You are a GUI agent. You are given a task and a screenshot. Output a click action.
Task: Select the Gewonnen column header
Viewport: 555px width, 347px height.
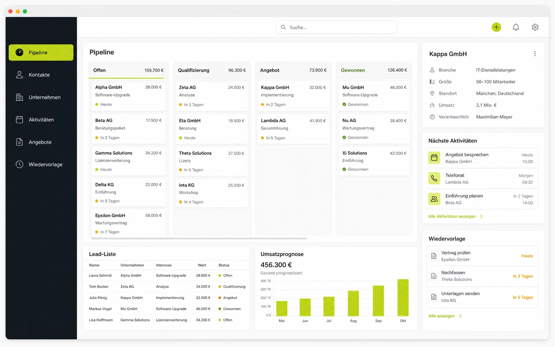[374, 70]
